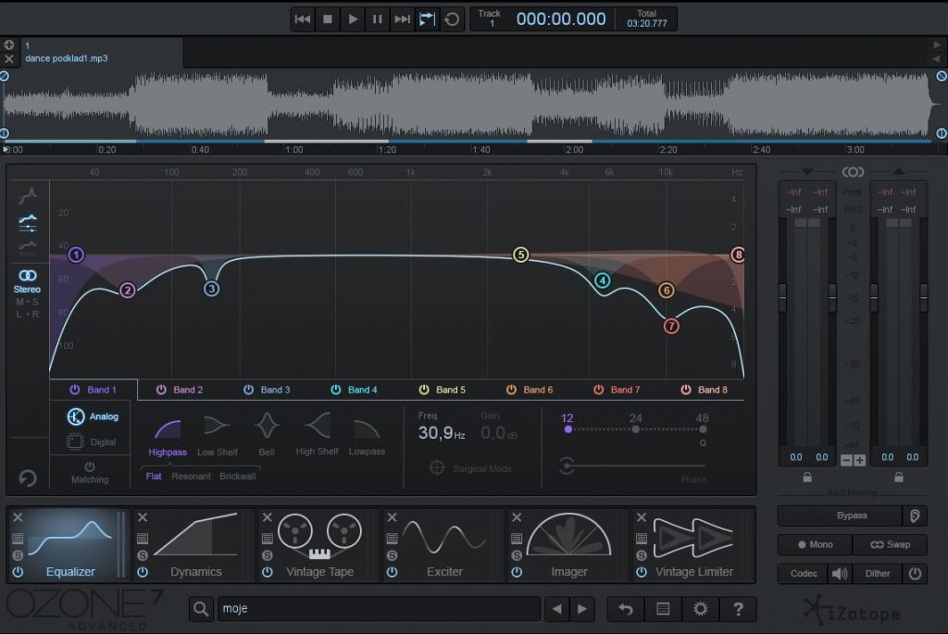Set slope slider to 24
The height and width of the screenshot is (634, 948).
tap(635, 429)
